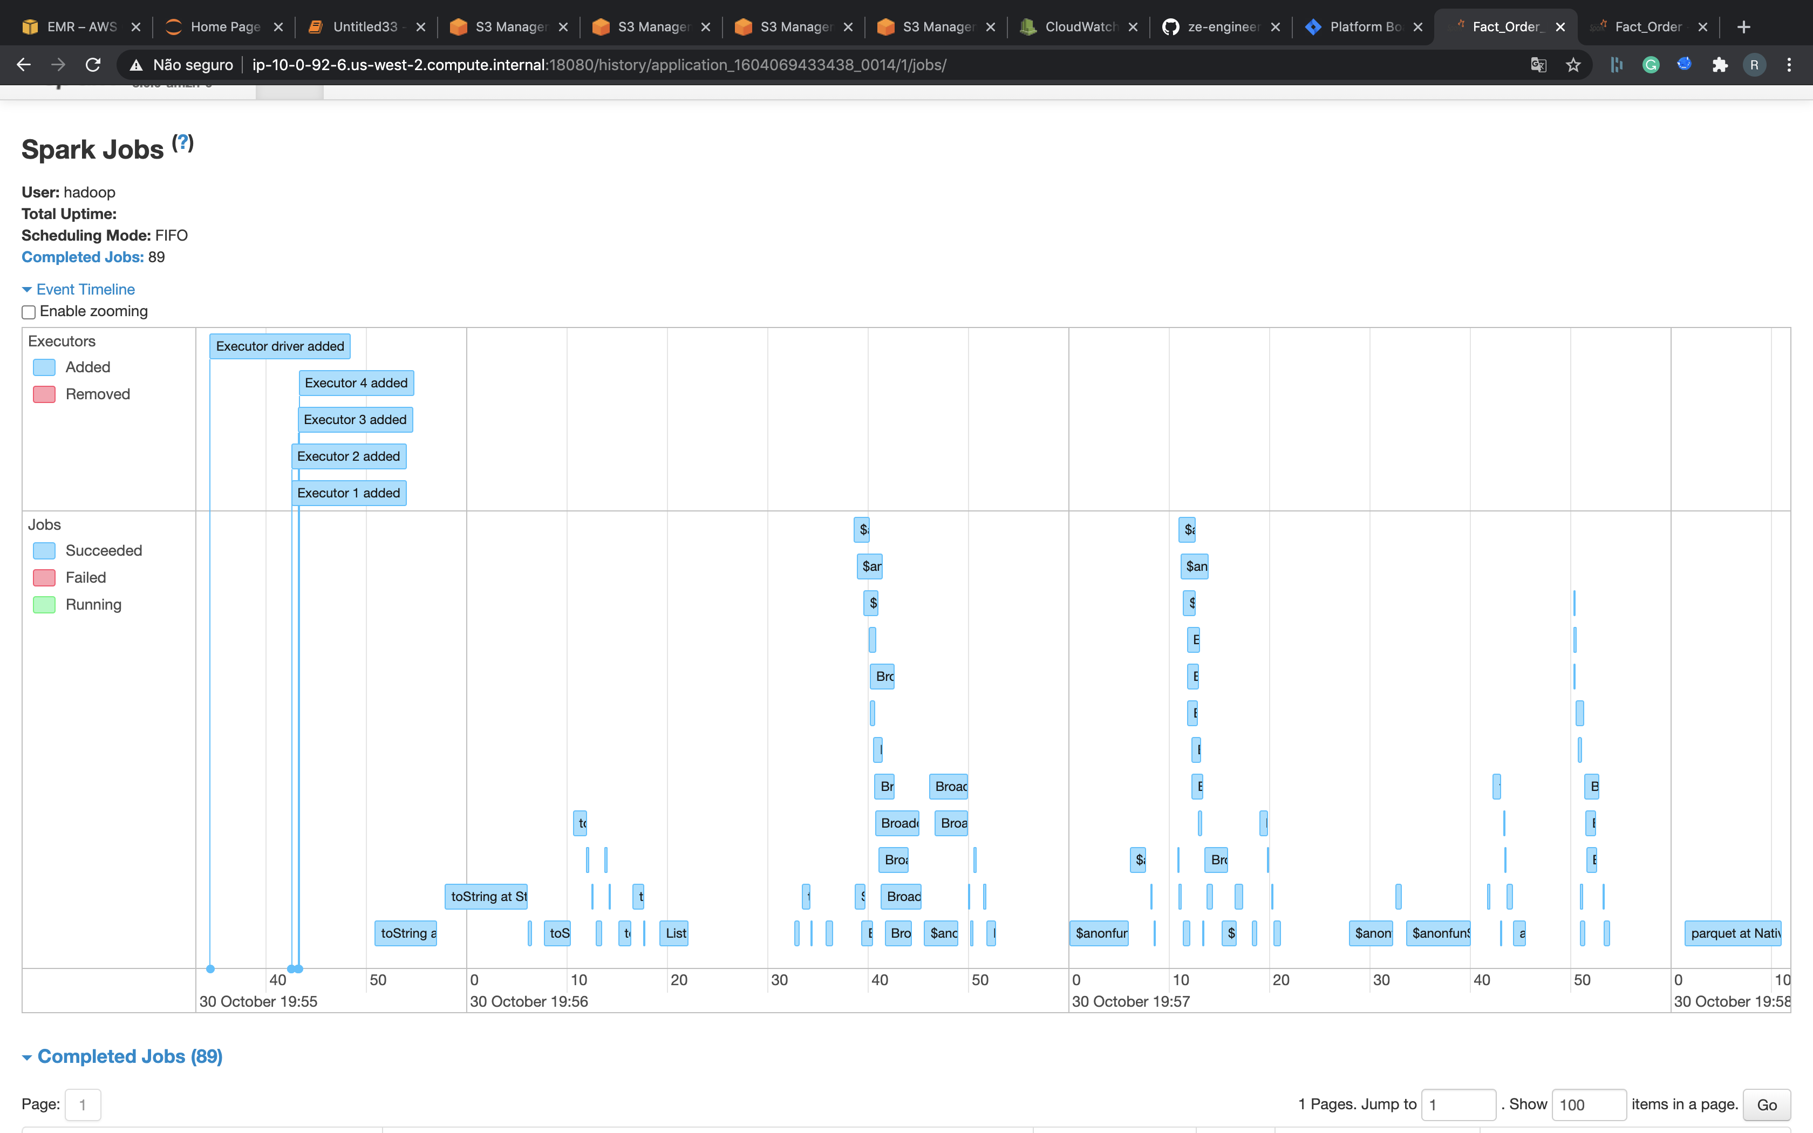Image resolution: width=1813 pixels, height=1133 pixels.
Task: View the Não seguro security warning icon
Action: pyautogui.click(x=137, y=64)
